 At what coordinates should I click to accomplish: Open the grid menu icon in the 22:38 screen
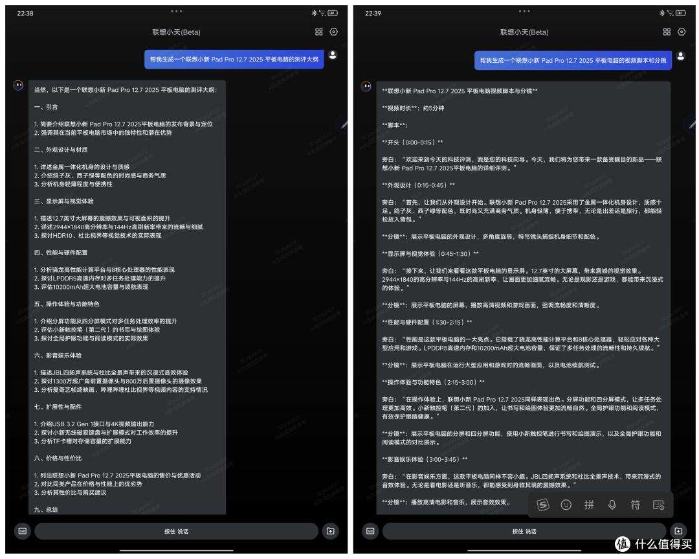coord(318,32)
